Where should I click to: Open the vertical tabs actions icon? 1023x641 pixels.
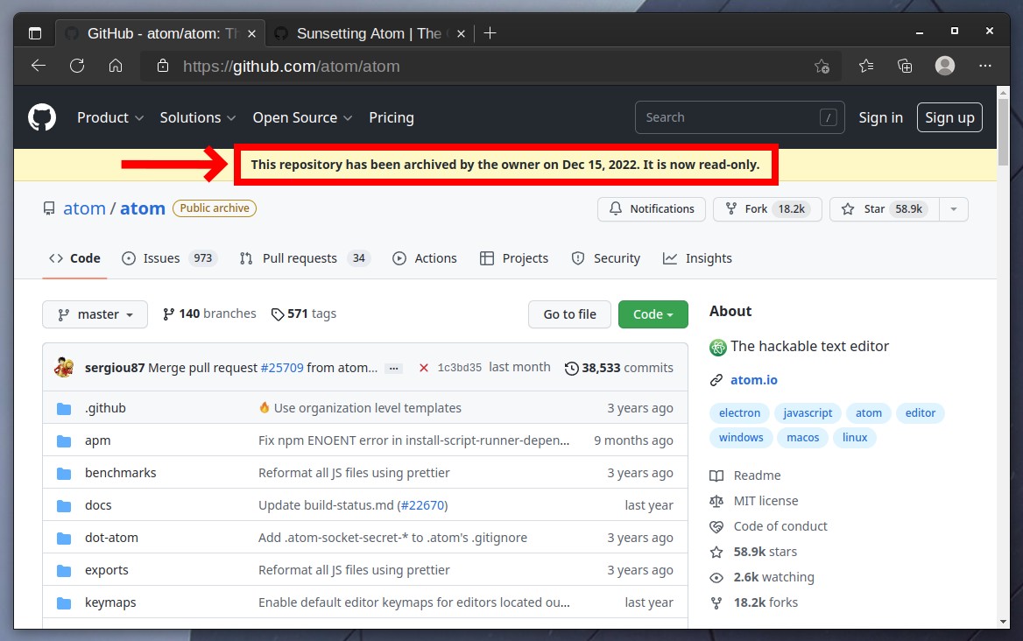35,33
